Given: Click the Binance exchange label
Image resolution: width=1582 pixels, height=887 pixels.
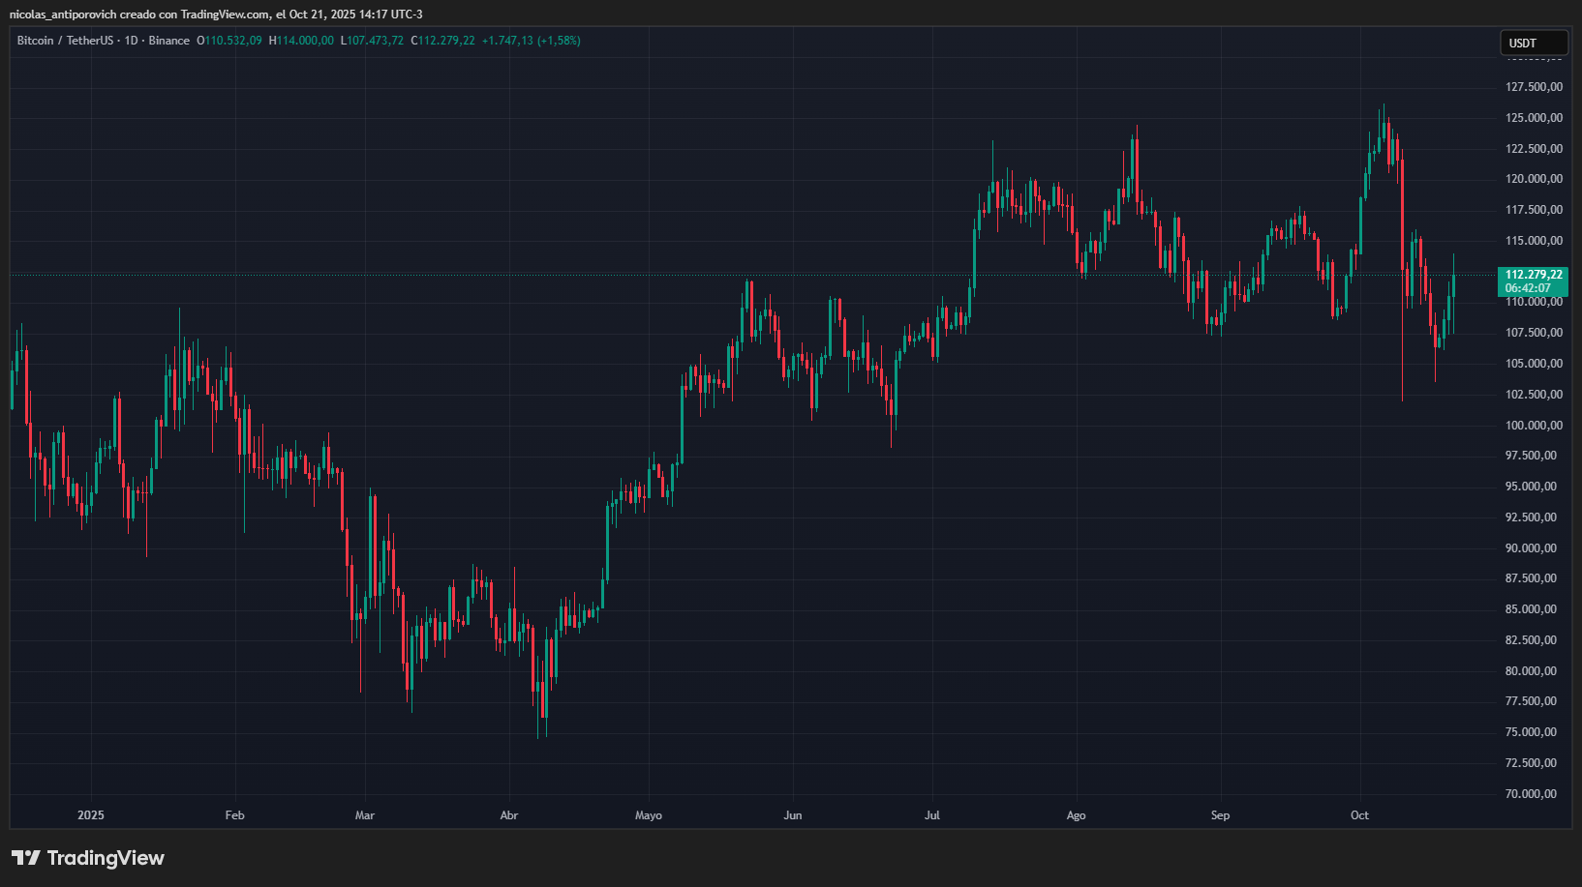Looking at the screenshot, I should pyautogui.click(x=169, y=41).
